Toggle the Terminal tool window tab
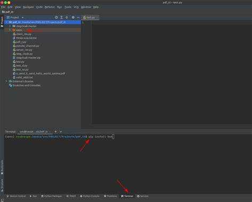 point(127,196)
